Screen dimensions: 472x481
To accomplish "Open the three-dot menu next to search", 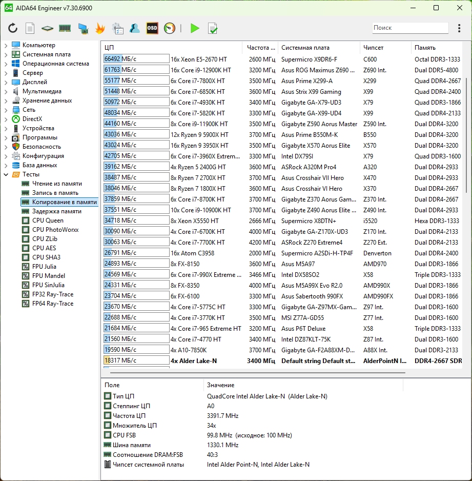I will (x=459, y=28).
